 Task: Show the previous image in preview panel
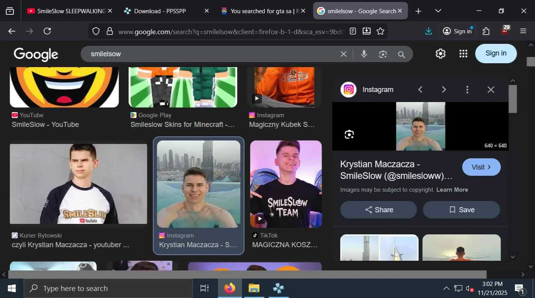(x=420, y=90)
